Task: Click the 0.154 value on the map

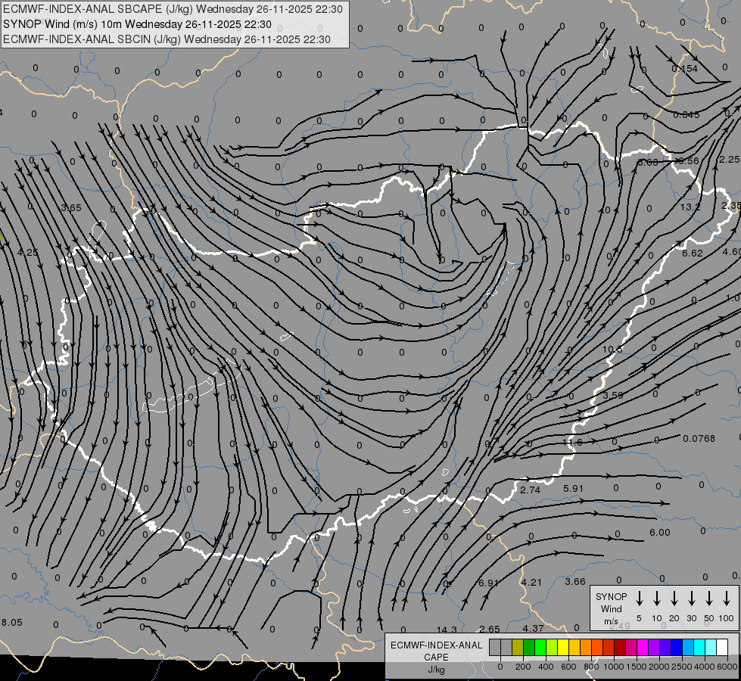Action: (x=685, y=69)
